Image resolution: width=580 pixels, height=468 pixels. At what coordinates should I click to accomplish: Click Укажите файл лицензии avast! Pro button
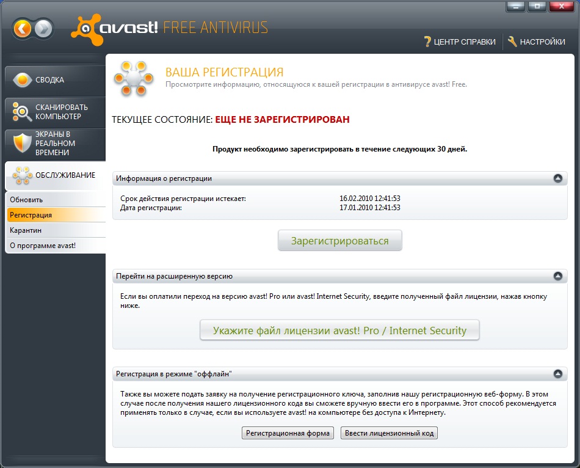(x=339, y=331)
